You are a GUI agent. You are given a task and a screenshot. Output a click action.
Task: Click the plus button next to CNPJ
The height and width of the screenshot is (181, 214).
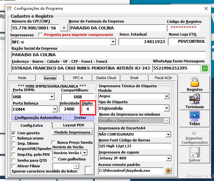point(64,28)
